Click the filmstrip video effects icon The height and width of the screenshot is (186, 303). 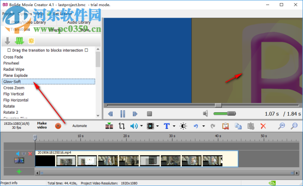click(150, 126)
